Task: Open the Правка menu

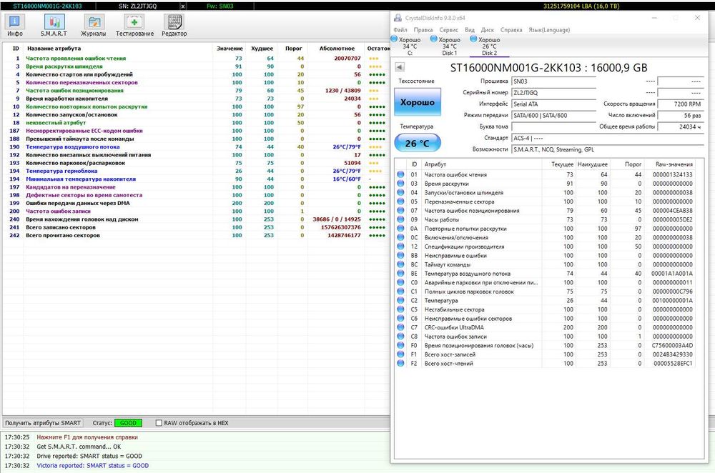Action: (x=423, y=30)
